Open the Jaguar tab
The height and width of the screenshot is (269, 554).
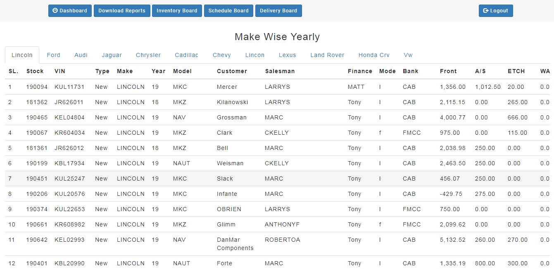(x=112, y=55)
